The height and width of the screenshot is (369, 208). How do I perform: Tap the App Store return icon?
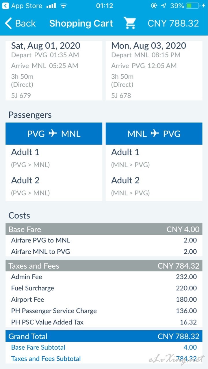pyautogui.click(x=5, y=6)
